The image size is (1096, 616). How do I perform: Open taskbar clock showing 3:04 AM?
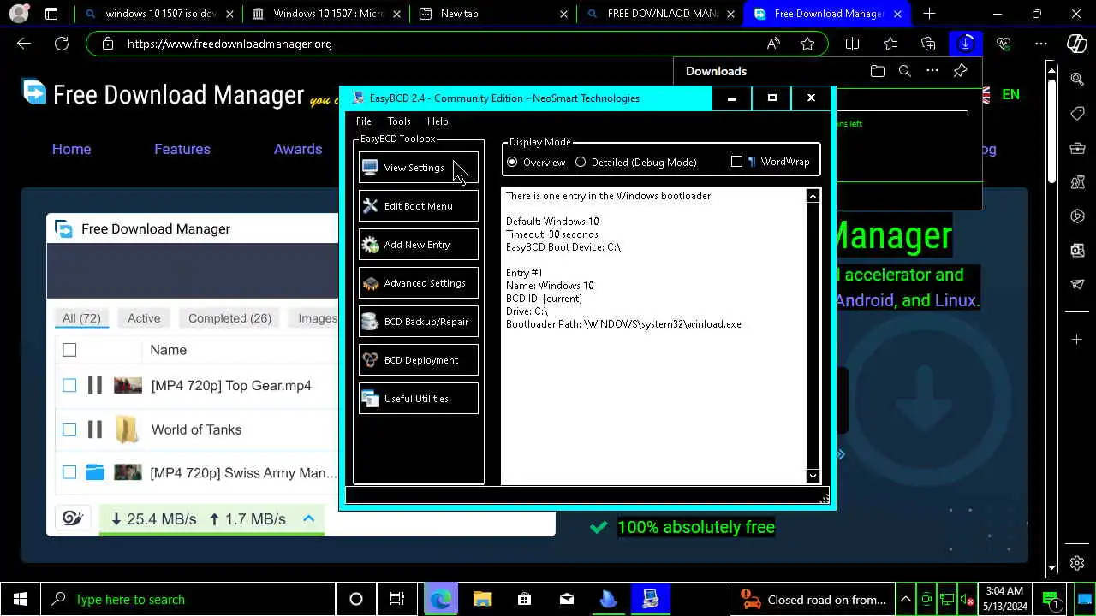1004,599
